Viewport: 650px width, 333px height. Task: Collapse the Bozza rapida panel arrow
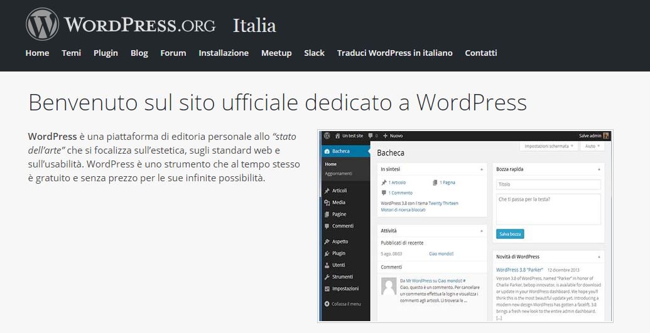[x=599, y=169]
